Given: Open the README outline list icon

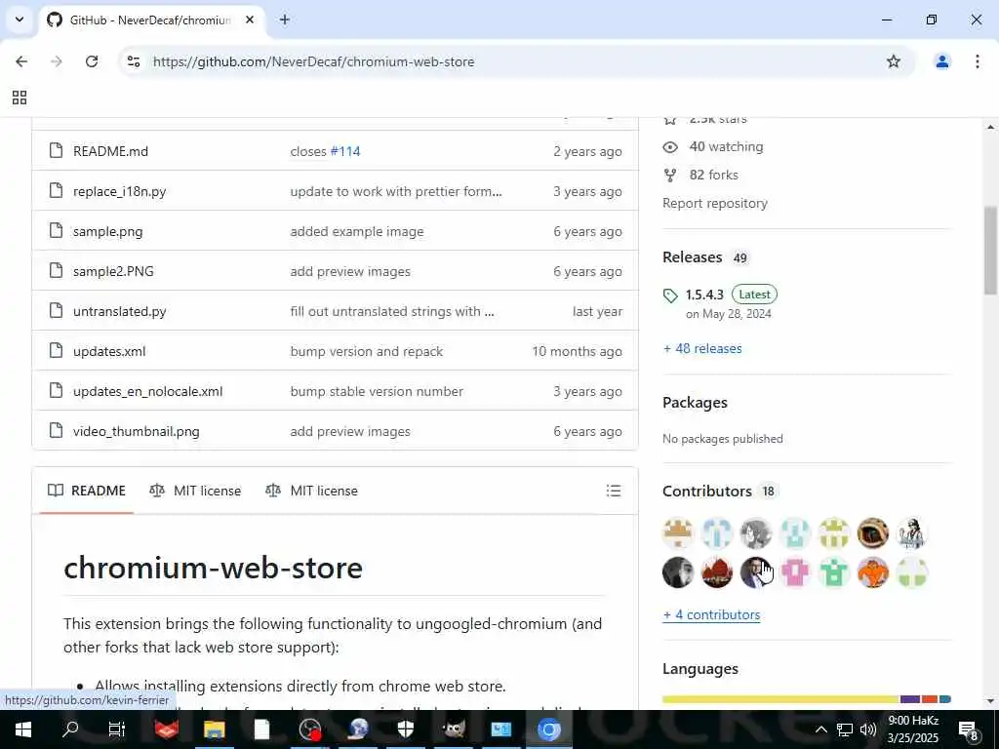Looking at the screenshot, I should click(613, 491).
